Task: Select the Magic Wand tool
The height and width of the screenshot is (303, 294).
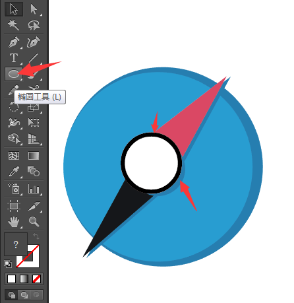Action: (x=14, y=25)
